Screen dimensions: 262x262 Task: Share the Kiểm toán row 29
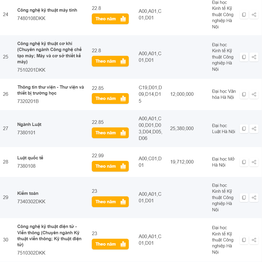(254, 198)
